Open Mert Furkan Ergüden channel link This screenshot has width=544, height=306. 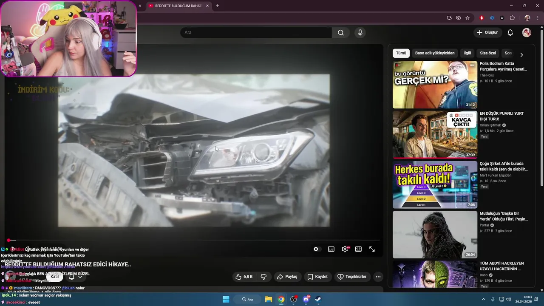pos(496,175)
